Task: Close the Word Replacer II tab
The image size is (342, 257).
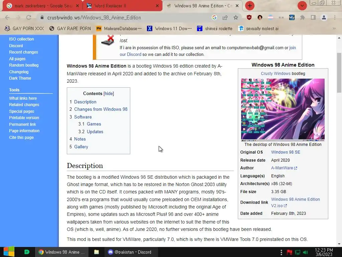Action: pyautogui.click(x=157, y=6)
